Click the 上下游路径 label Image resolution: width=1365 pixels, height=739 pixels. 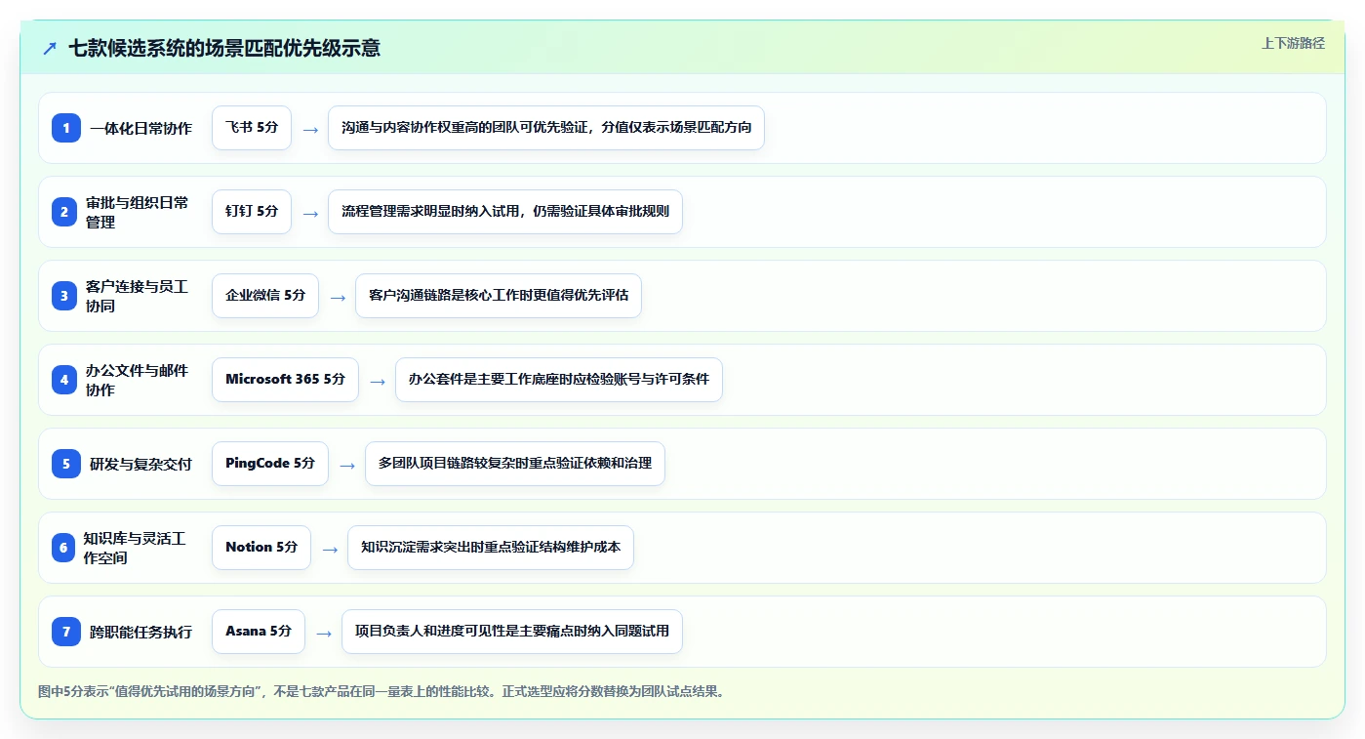1293,43
